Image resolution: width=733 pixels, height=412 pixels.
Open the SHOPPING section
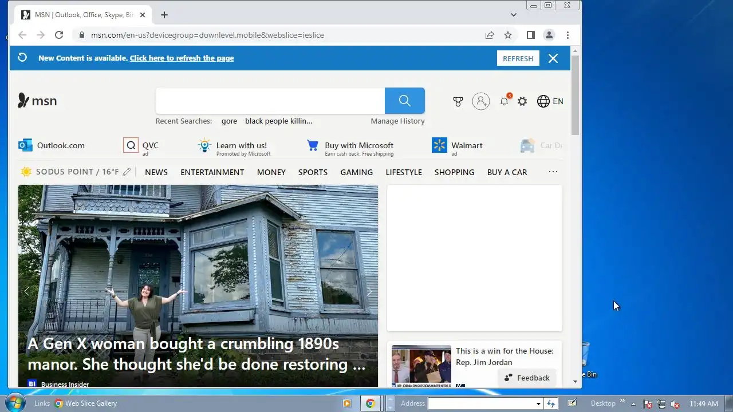pos(455,172)
